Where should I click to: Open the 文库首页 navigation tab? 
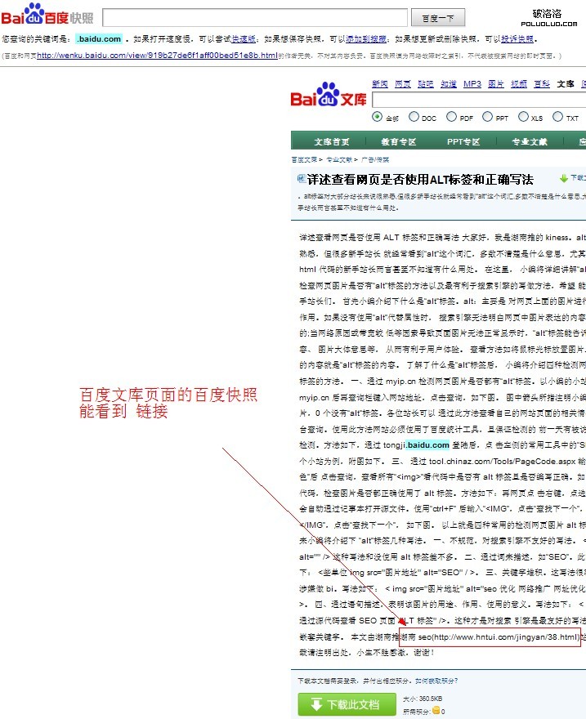[x=332, y=141]
